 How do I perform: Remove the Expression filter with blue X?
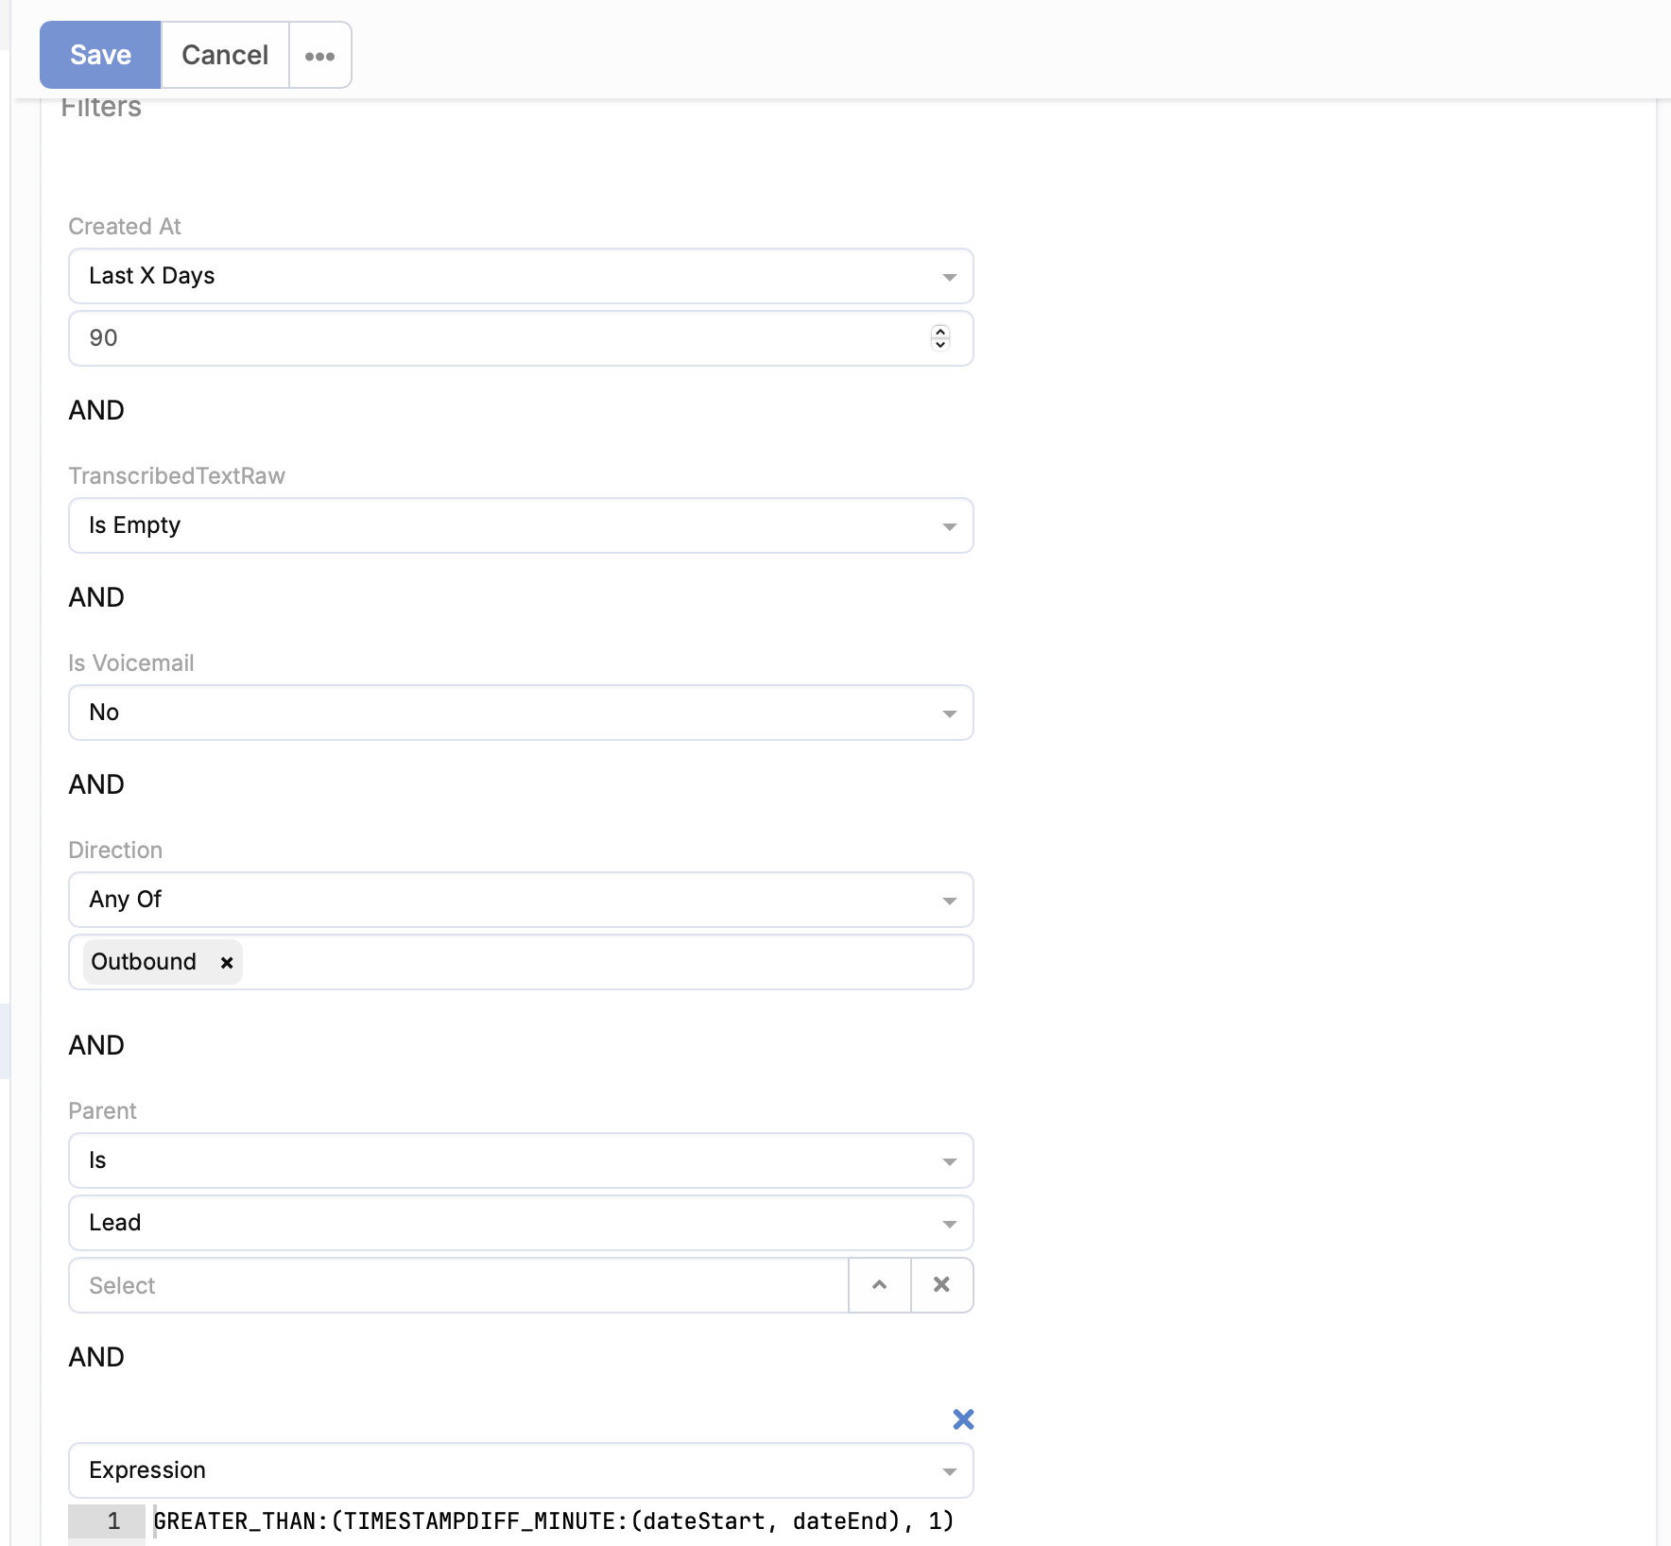tap(963, 1419)
